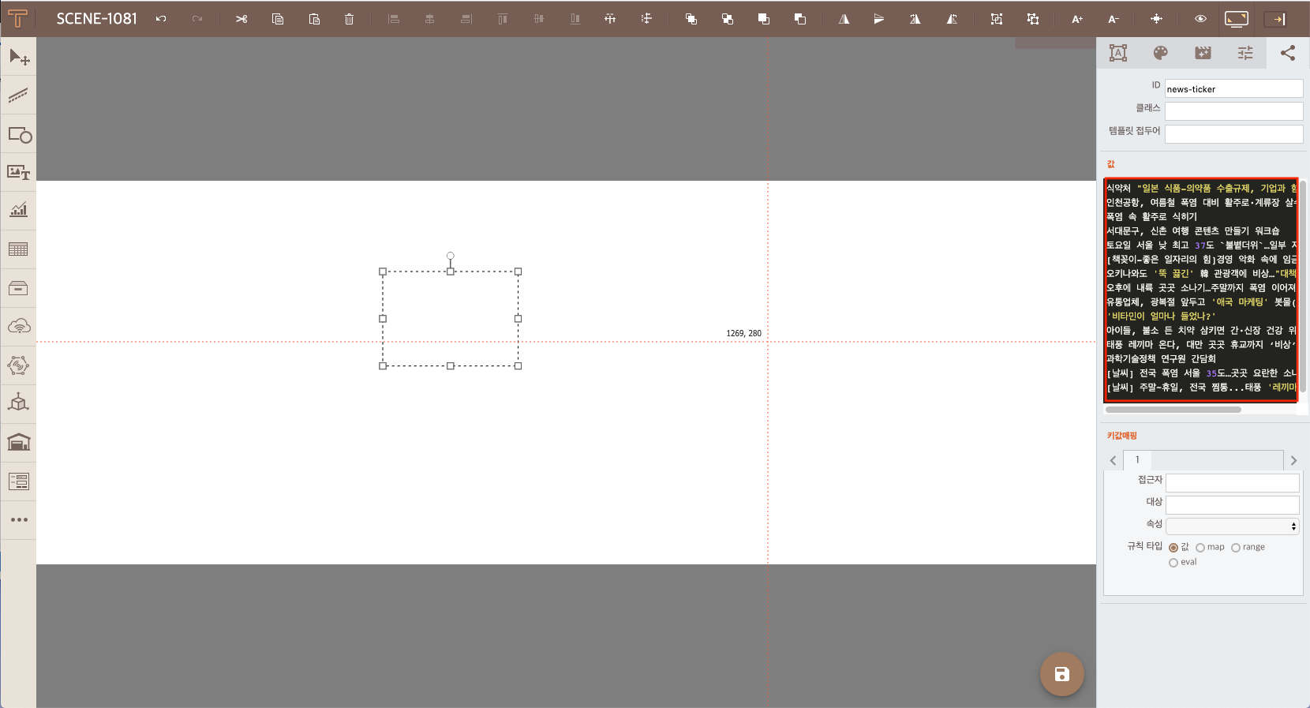Show more component groups ellipsis
Screen dimensions: 1310x708
(19, 519)
